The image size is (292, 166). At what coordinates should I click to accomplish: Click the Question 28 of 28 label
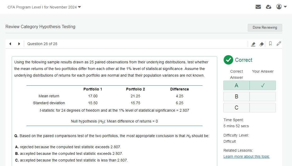point(42,44)
